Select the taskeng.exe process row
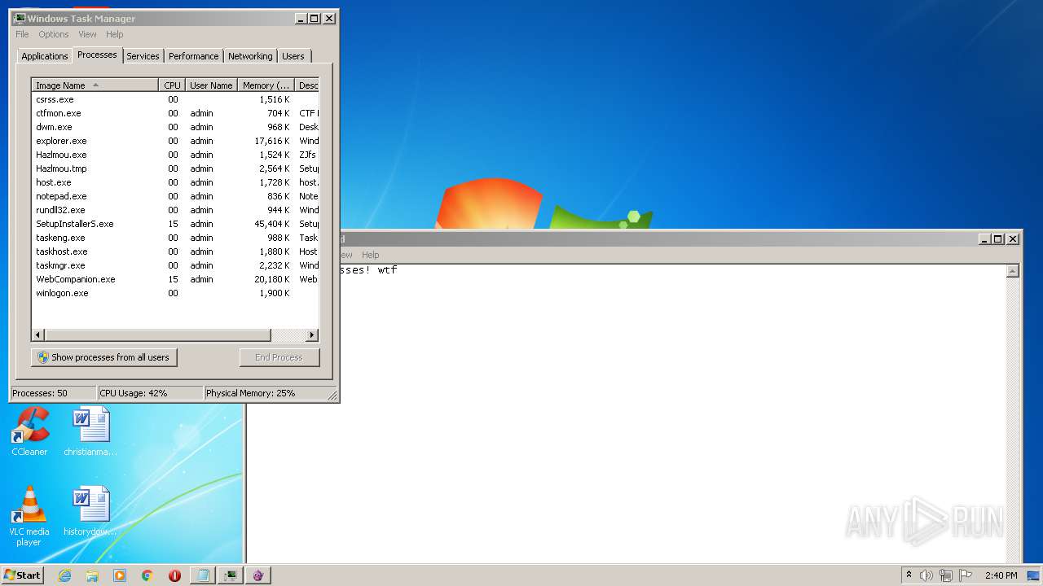 click(x=175, y=238)
